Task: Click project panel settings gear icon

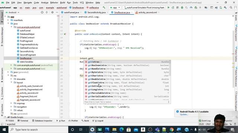Action: [x=52, y=12]
